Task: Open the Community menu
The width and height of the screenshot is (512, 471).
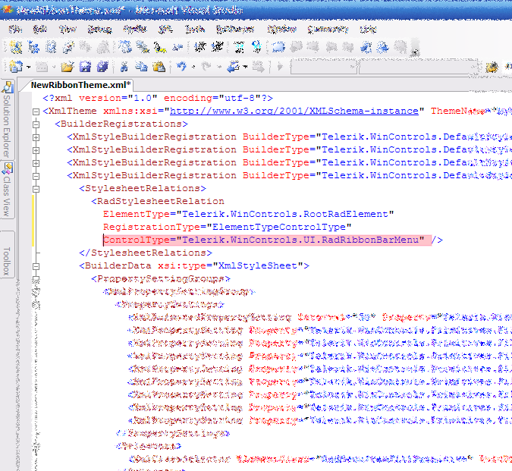Action: pos(328,30)
